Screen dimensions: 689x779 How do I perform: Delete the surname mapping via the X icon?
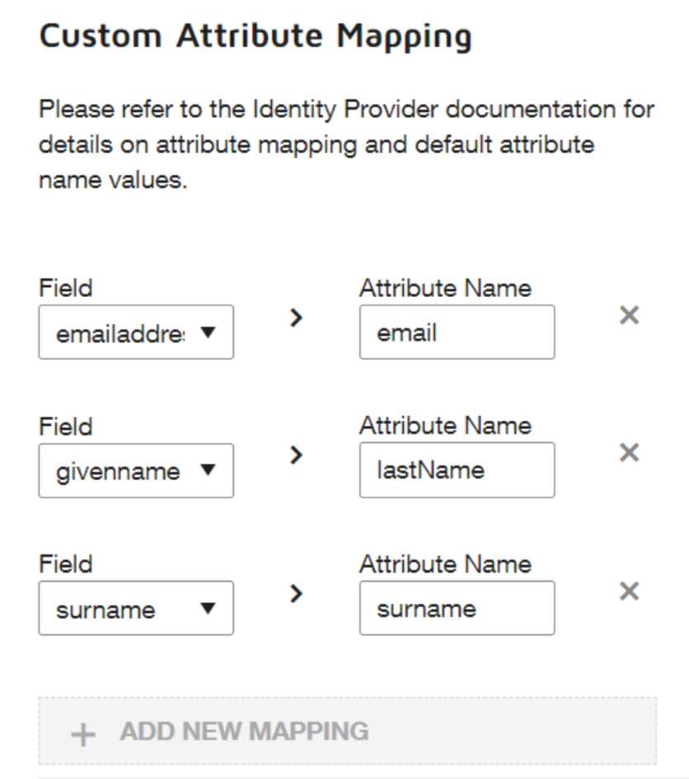(x=629, y=591)
